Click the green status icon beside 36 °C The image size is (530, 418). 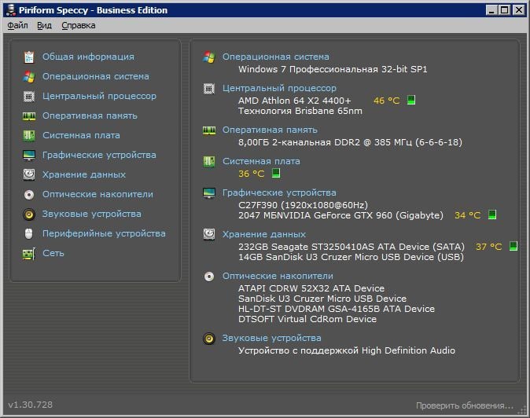click(276, 173)
